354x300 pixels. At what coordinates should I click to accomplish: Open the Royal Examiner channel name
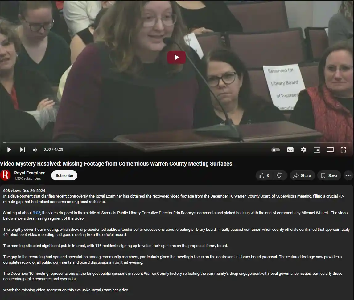pyautogui.click(x=29, y=173)
